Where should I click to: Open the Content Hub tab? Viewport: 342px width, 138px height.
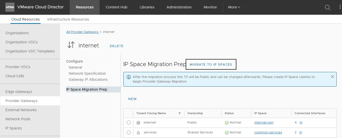[x=117, y=7]
